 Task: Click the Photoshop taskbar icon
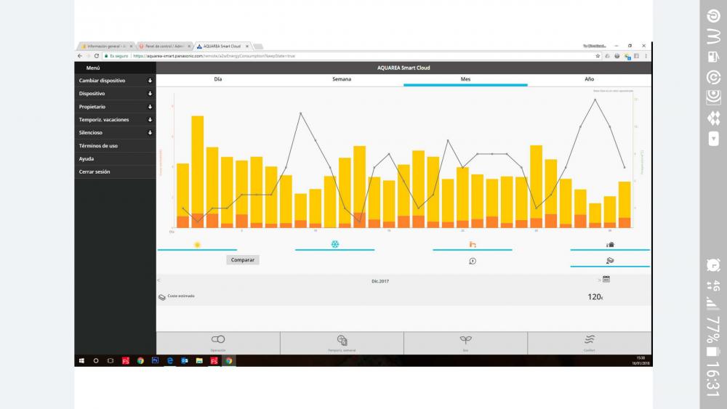tap(155, 361)
